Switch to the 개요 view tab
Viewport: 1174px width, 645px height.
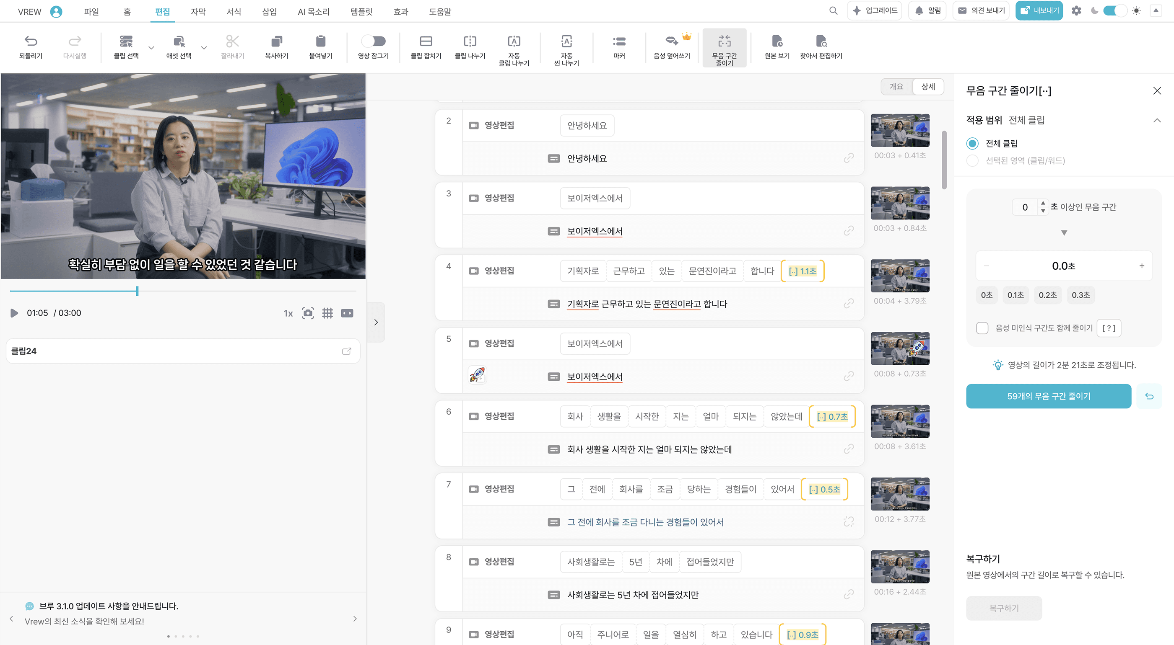tap(896, 86)
